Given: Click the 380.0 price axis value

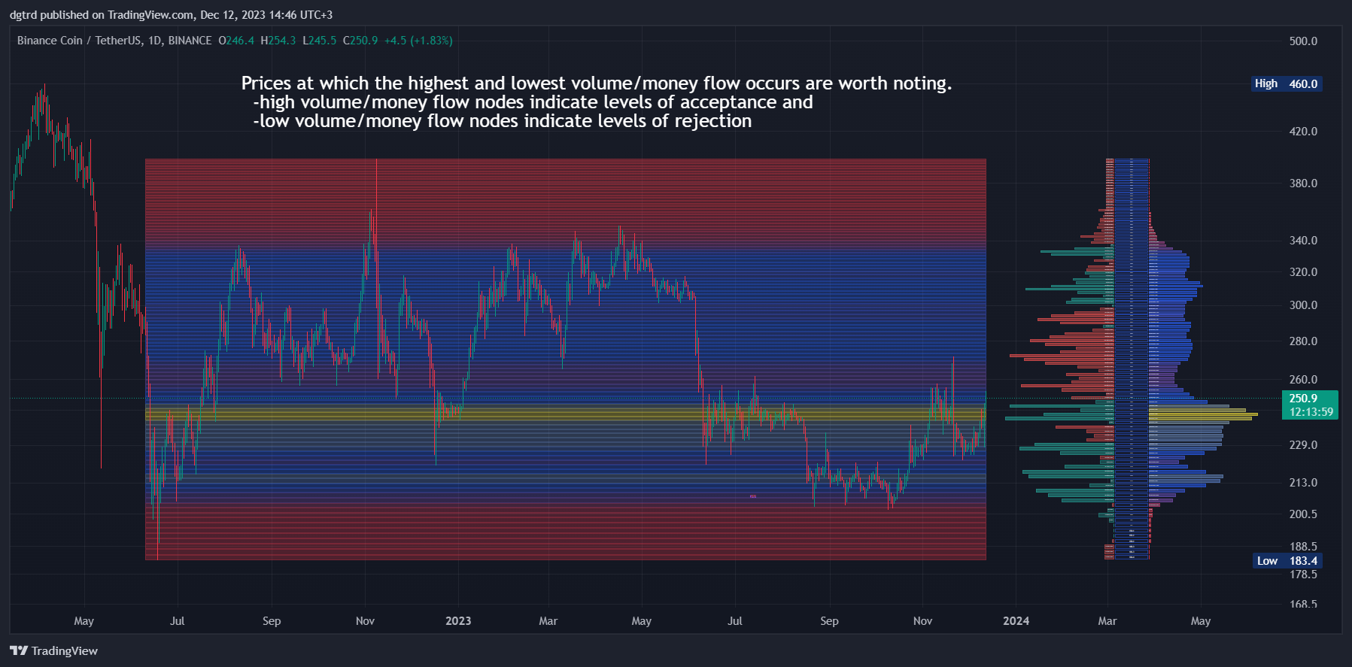Looking at the screenshot, I should pos(1303,183).
